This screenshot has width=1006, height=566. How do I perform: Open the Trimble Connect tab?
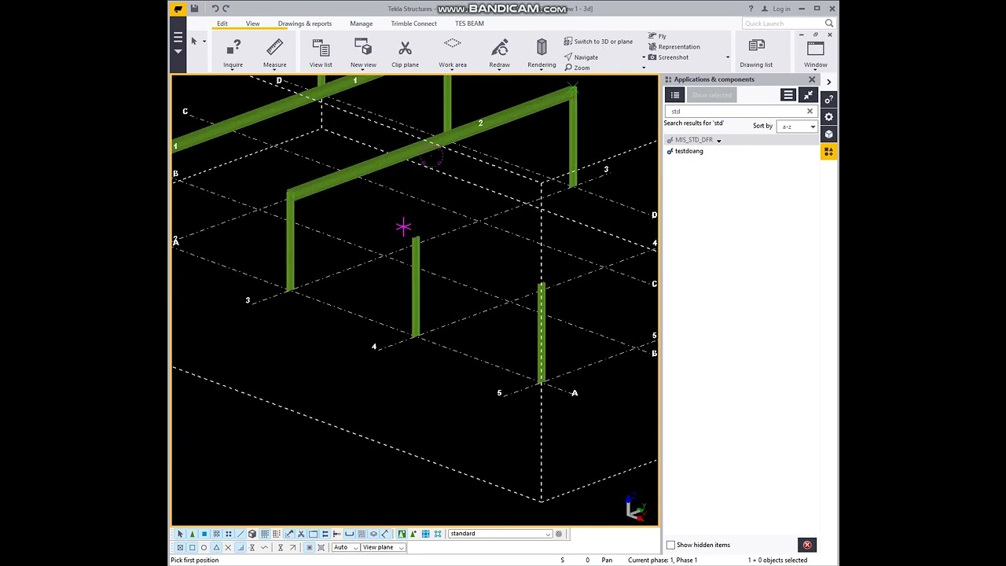(x=413, y=24)
